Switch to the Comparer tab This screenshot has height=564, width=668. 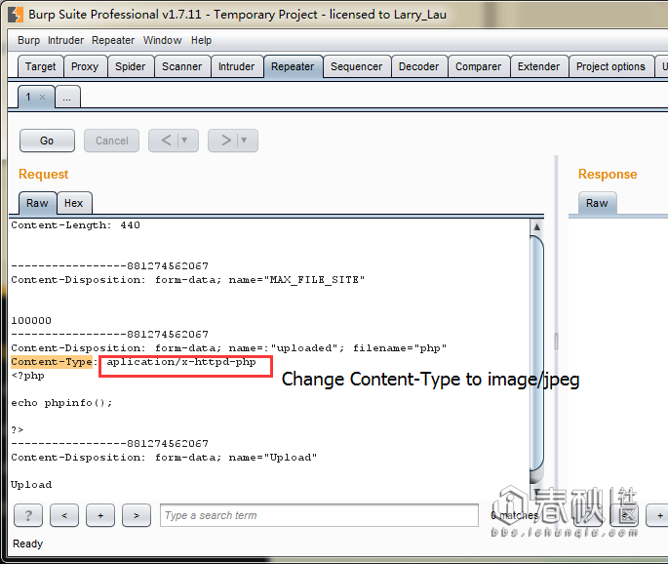[x=479, y=66]
